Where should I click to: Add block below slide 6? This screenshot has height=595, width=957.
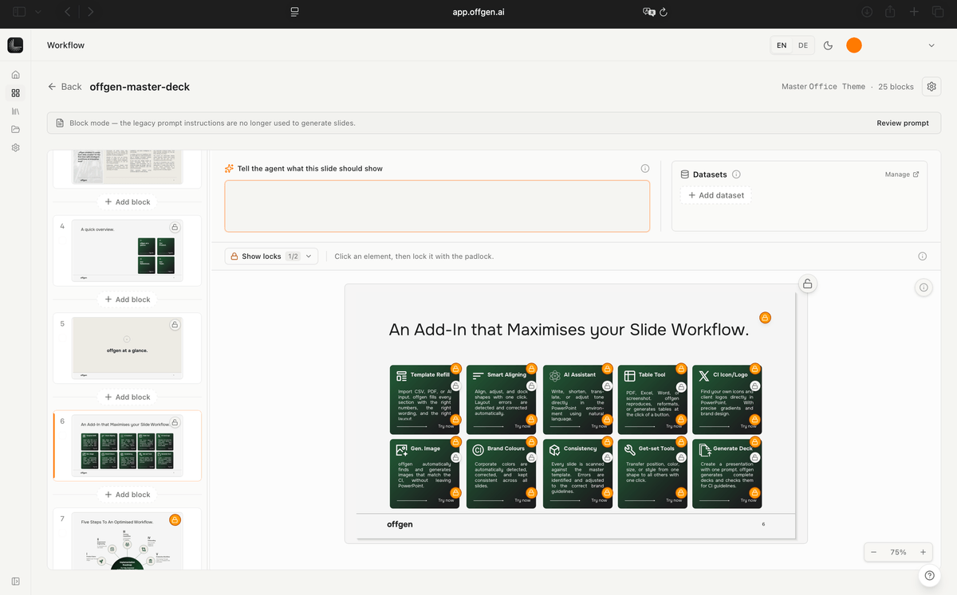[x=128, y=495]
